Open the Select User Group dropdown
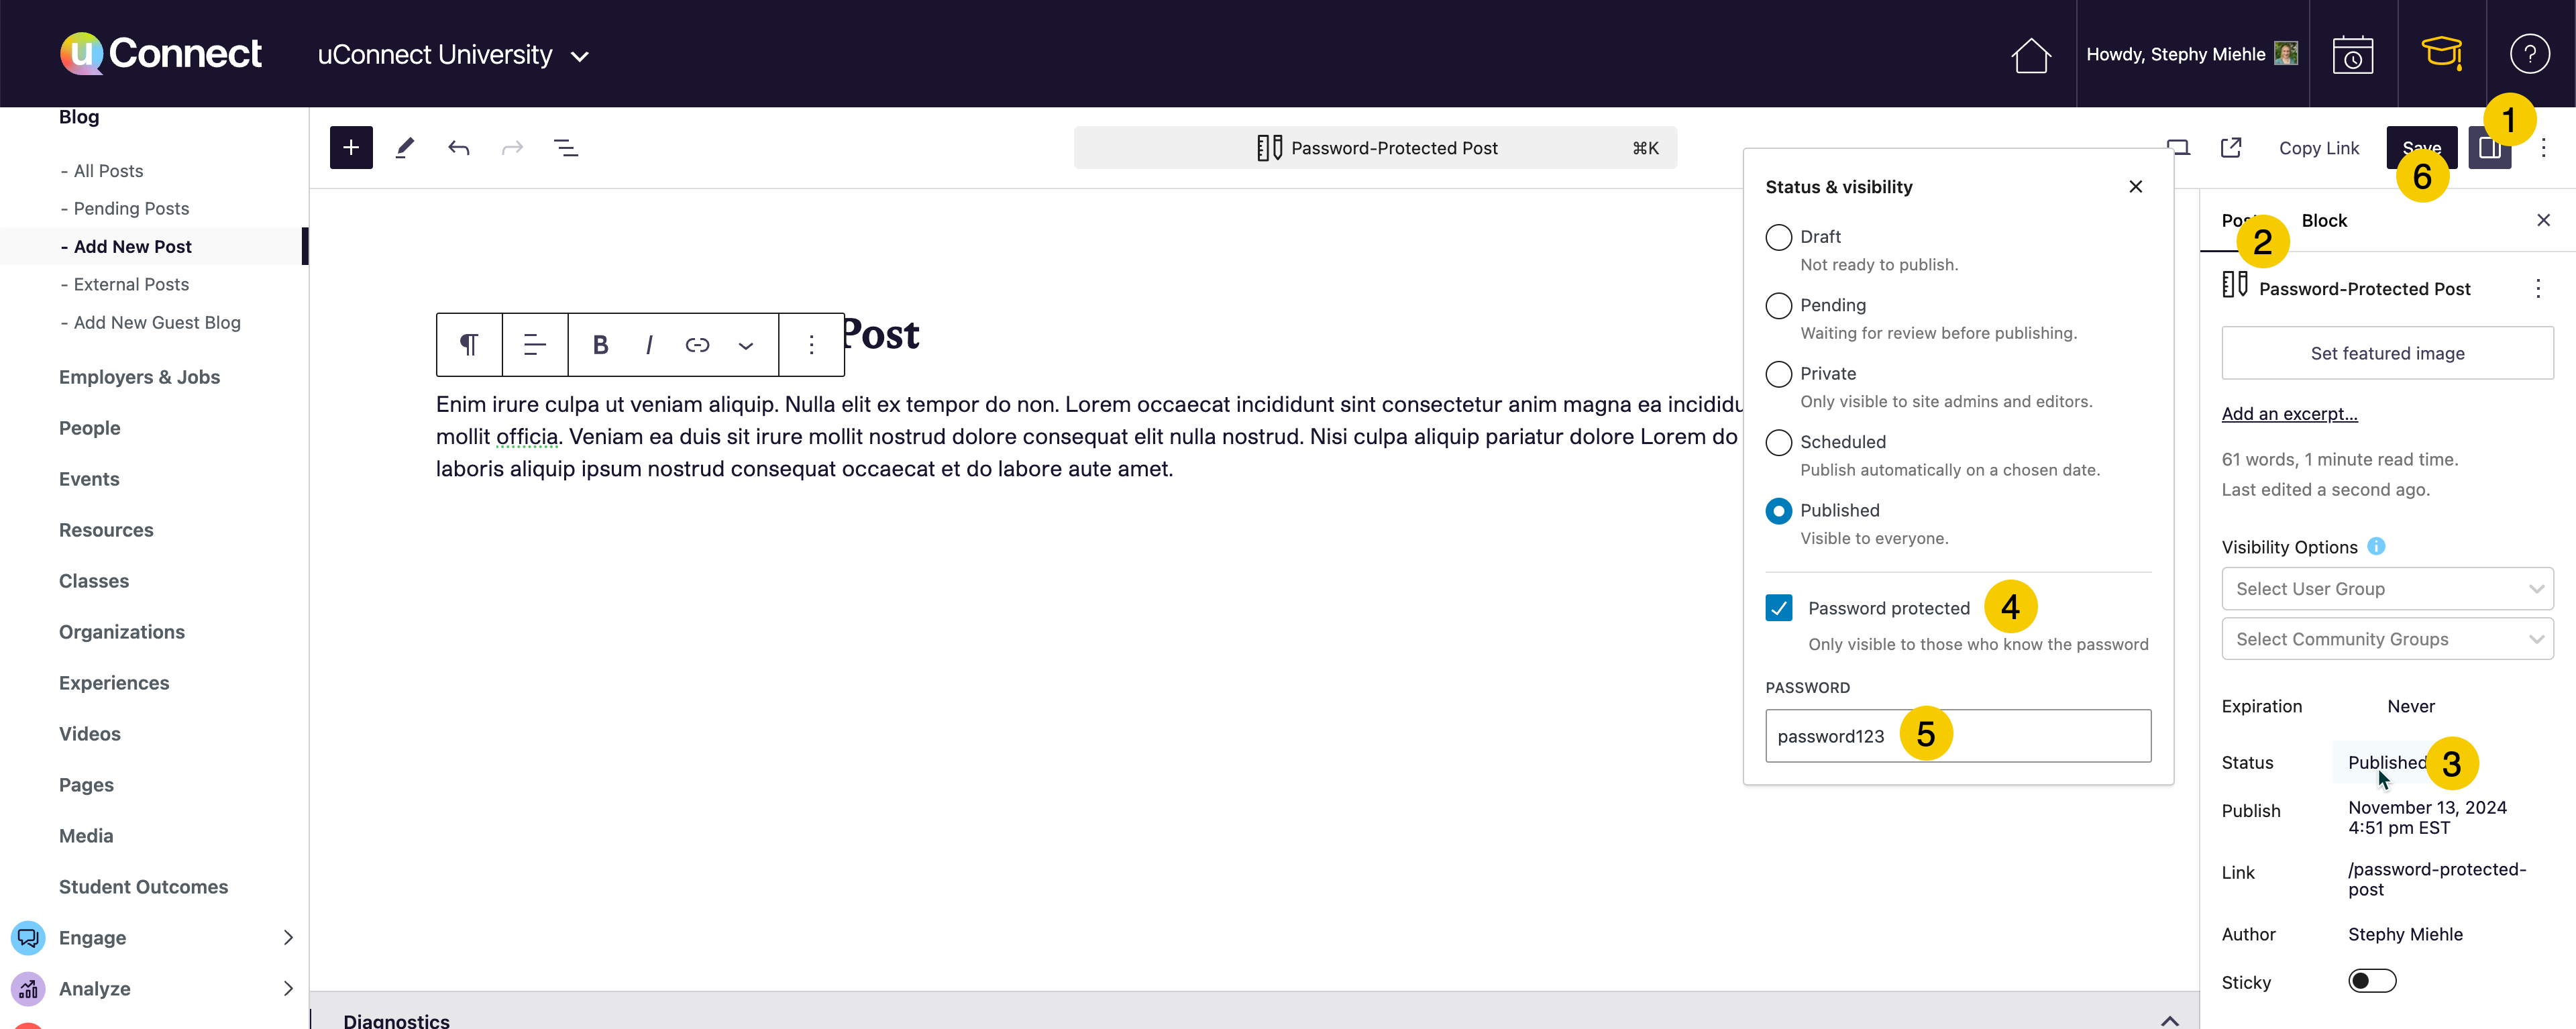Viewport: 2576px width, 1029px height. click(x=2387, y=589)
